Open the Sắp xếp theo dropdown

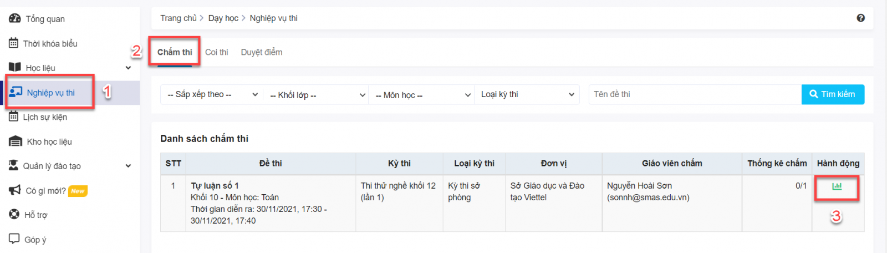212,95
